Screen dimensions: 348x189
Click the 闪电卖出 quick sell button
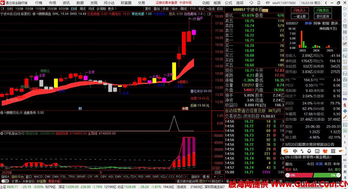click(x=323, y=10)
